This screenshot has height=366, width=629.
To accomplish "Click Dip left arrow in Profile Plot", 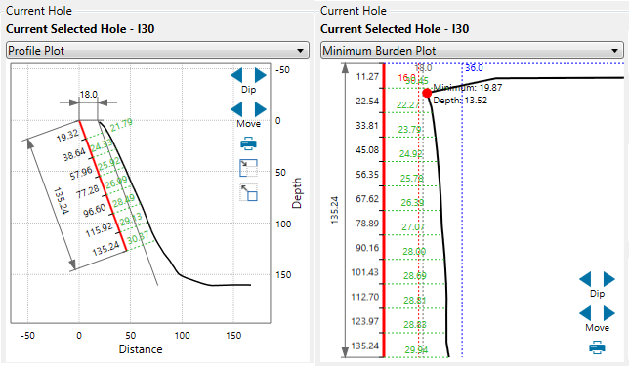I will [236, 75].
